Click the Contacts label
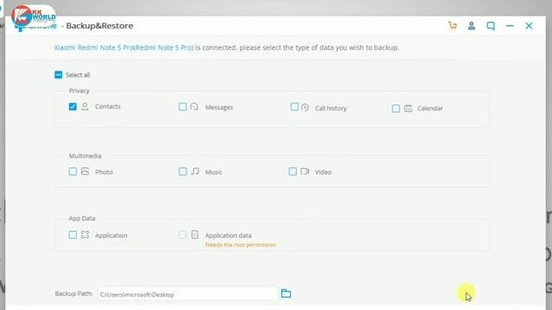The image size is (552, 310). [x=108, y=106]
